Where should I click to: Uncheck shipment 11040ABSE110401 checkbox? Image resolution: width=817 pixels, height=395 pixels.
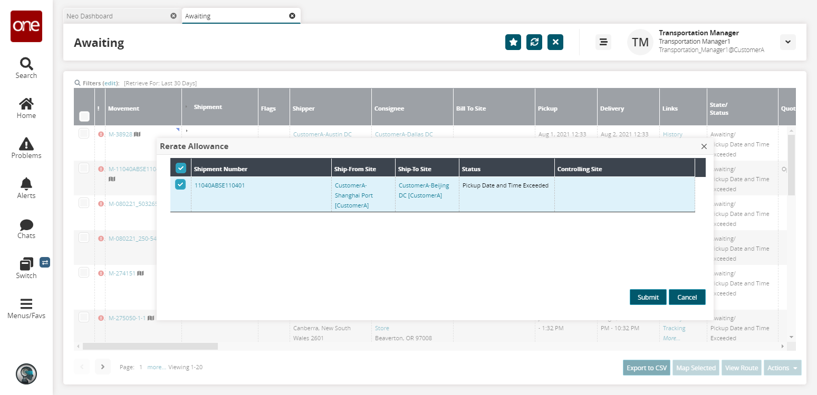pyautogui.click(x=180, y=184)
